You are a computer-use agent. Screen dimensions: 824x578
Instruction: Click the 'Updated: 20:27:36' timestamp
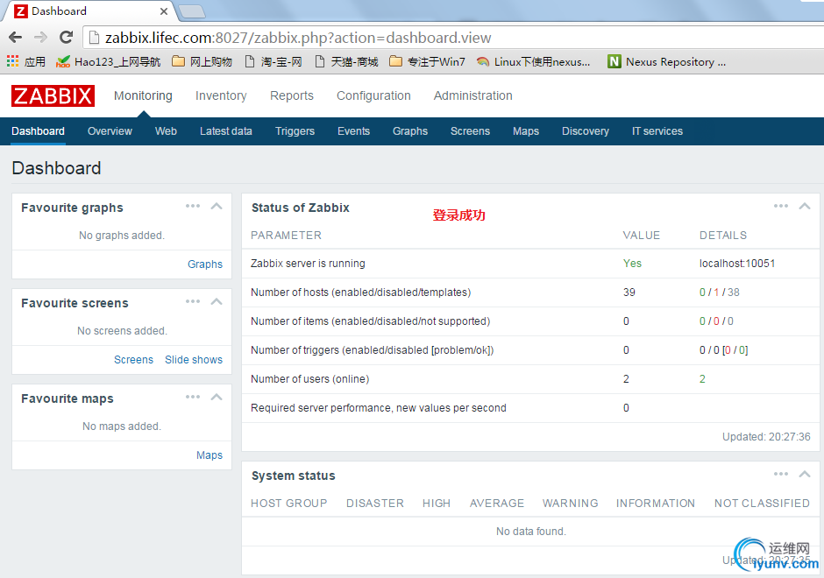click(x=766, y=437)
